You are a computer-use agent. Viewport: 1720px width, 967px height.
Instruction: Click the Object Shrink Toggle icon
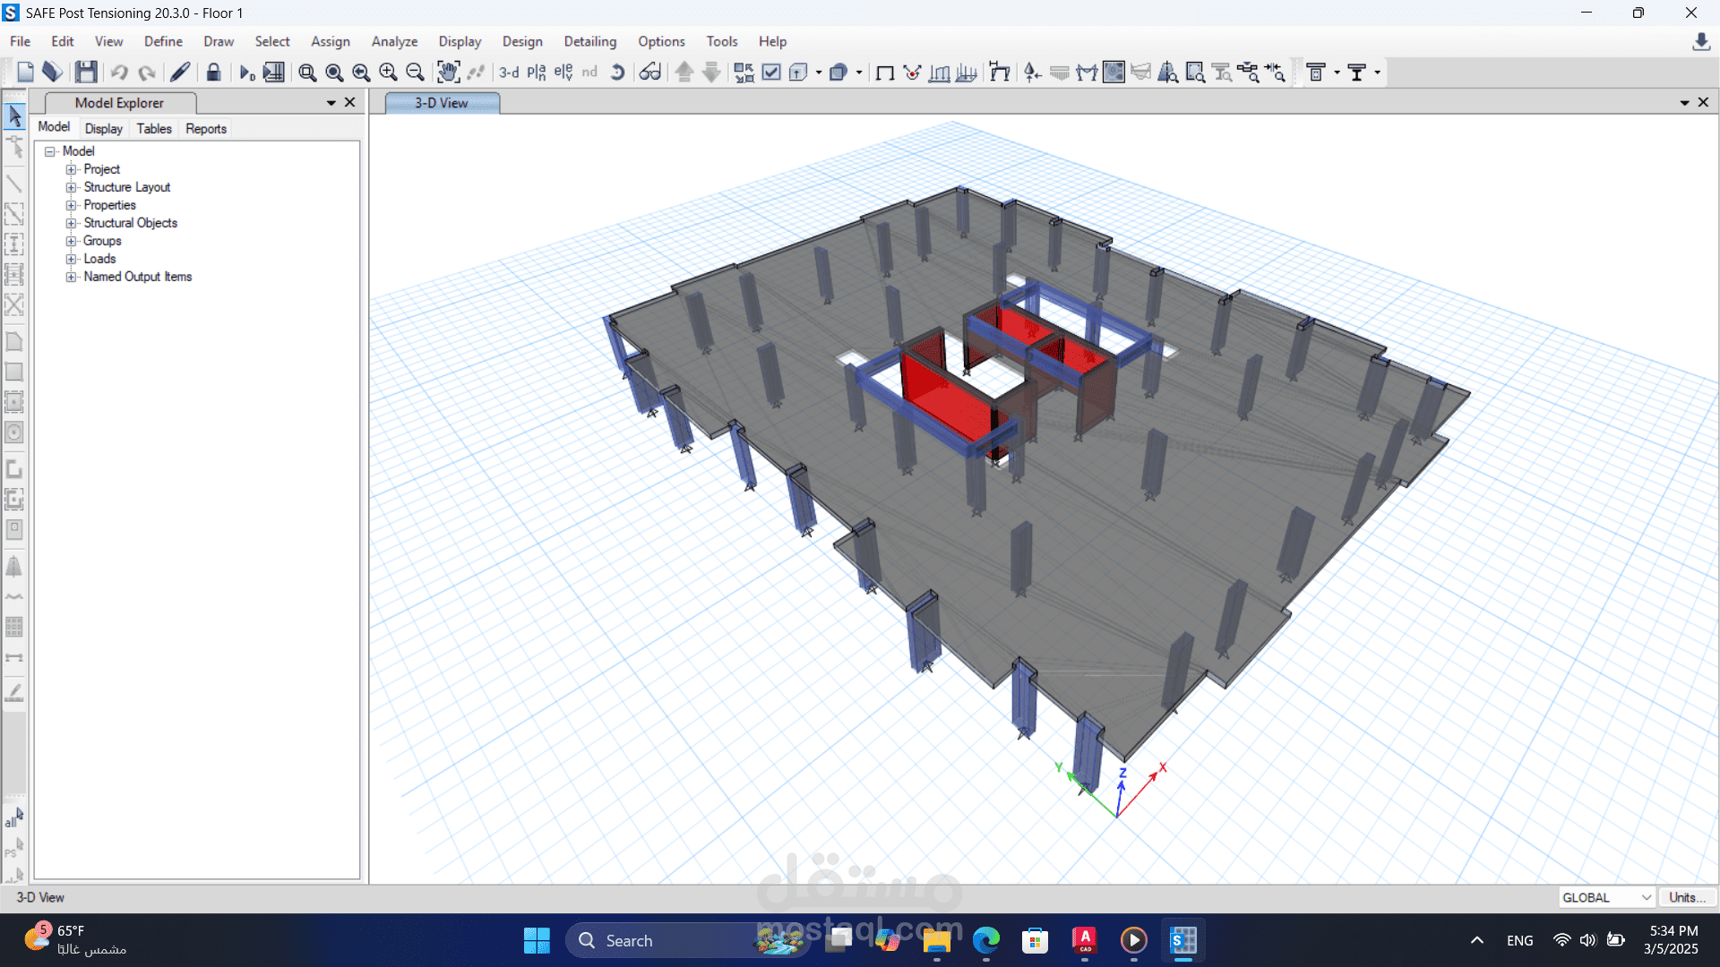pyautogui.click(x=744, y=73)
